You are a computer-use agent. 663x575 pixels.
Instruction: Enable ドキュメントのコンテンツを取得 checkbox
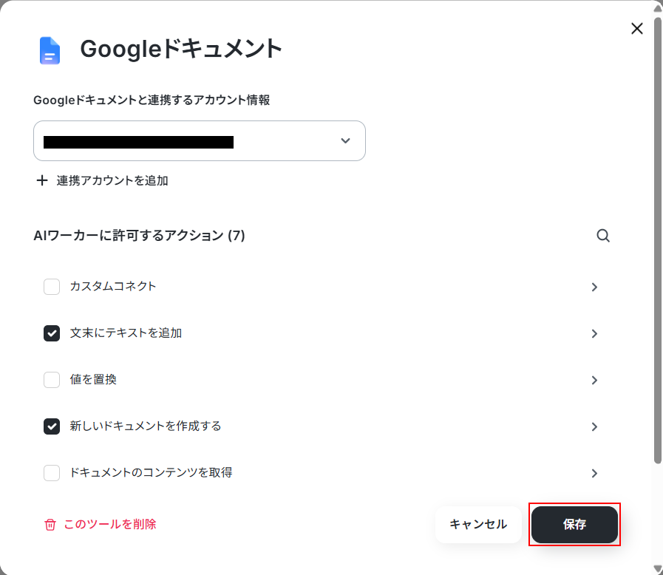pos(52,473)
